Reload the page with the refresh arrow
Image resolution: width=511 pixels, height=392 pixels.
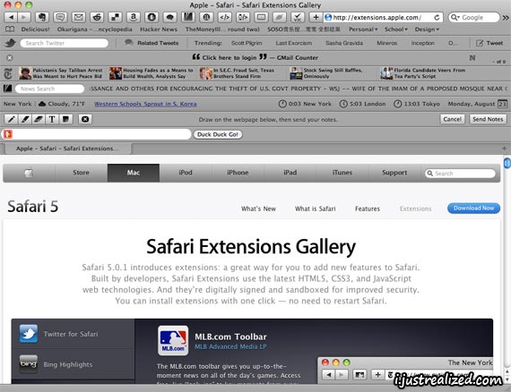(x=437, y=18)
